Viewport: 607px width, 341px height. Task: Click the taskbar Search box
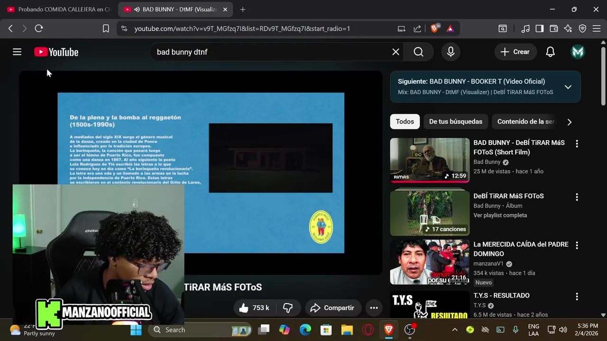(201, 330)
